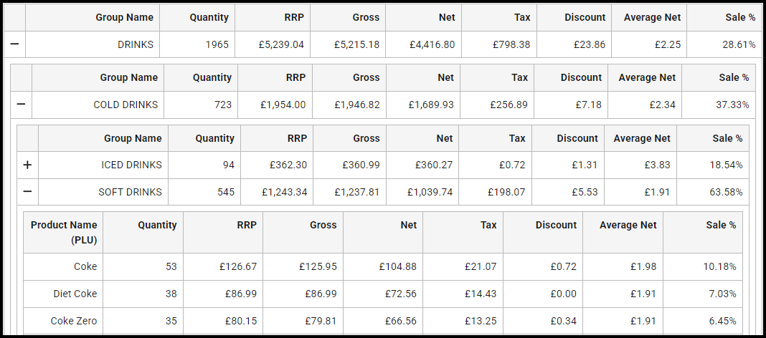The height and width of the screenshot is (338, 766).
Task: Collapse the DRINKS group row
Action: pos(14,44)
